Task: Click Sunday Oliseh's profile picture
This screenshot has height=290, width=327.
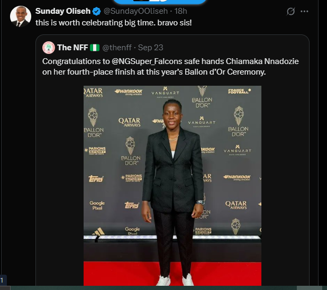Action: point(20,16)
